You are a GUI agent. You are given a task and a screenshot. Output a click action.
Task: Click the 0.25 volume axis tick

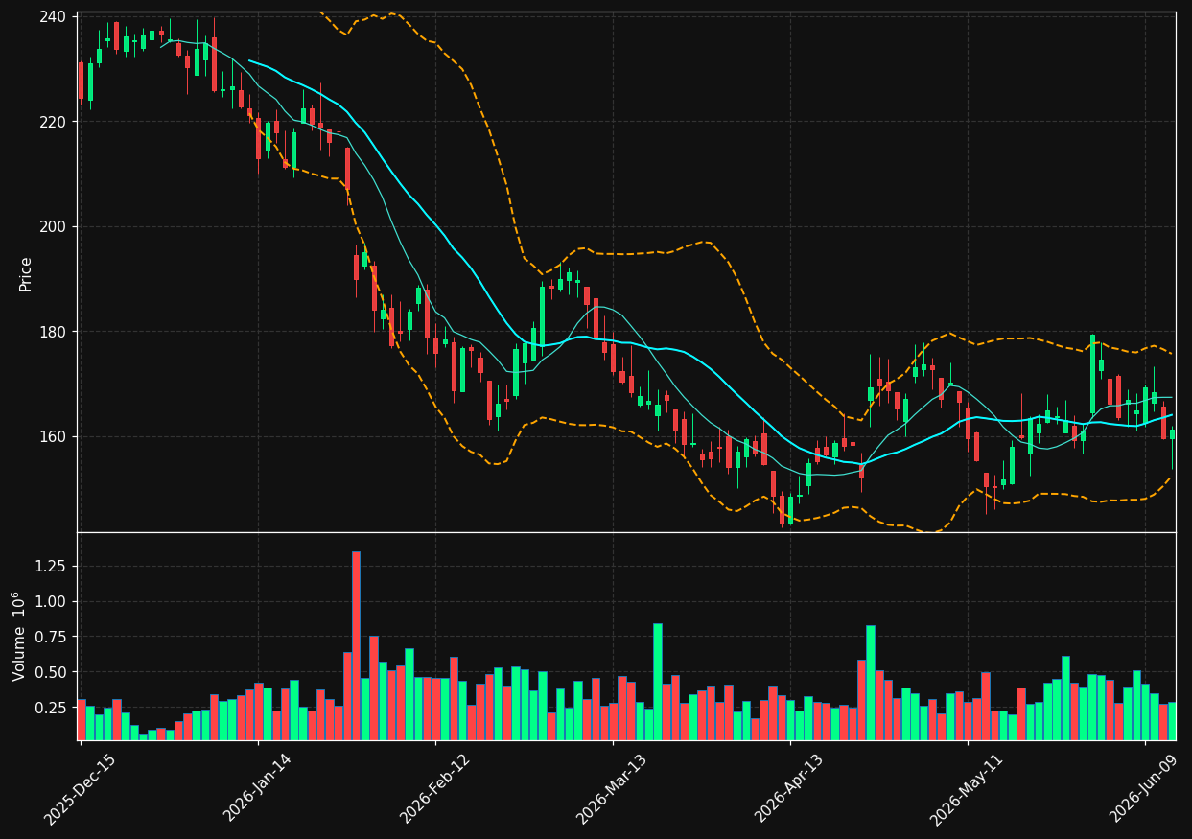51,708
